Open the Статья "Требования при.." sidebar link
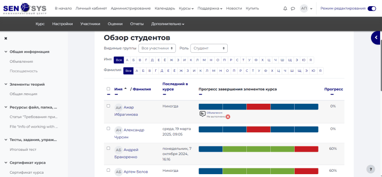Image resolution: width=382 pixels, height=177 pixels. (x=33, y=117)
